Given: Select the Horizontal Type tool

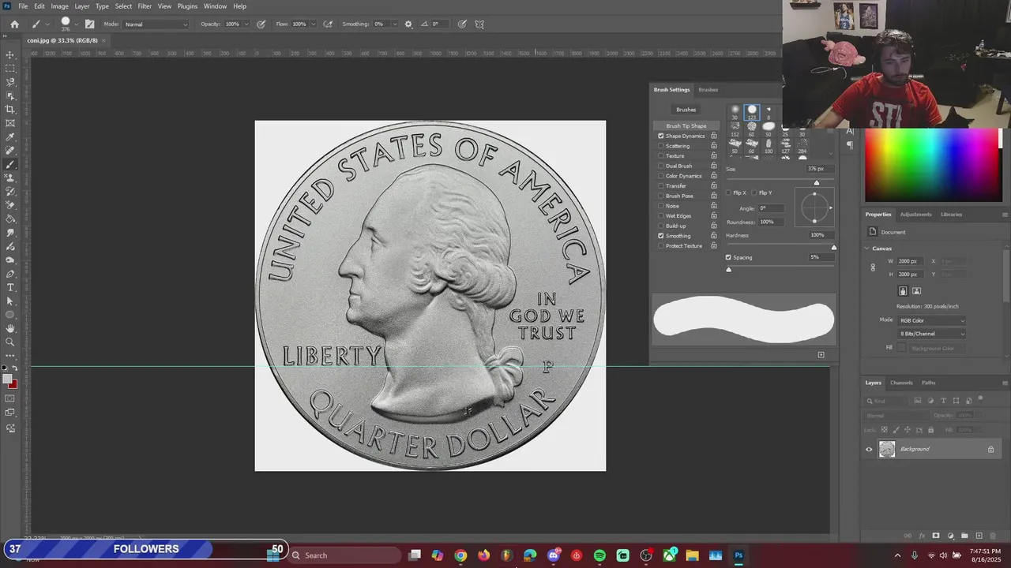Looking at the screenshot, I should click(10, 287).
